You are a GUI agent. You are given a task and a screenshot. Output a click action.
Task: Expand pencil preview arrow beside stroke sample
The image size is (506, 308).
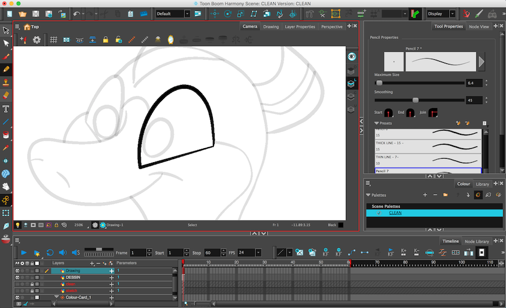(x=481, y=62)
